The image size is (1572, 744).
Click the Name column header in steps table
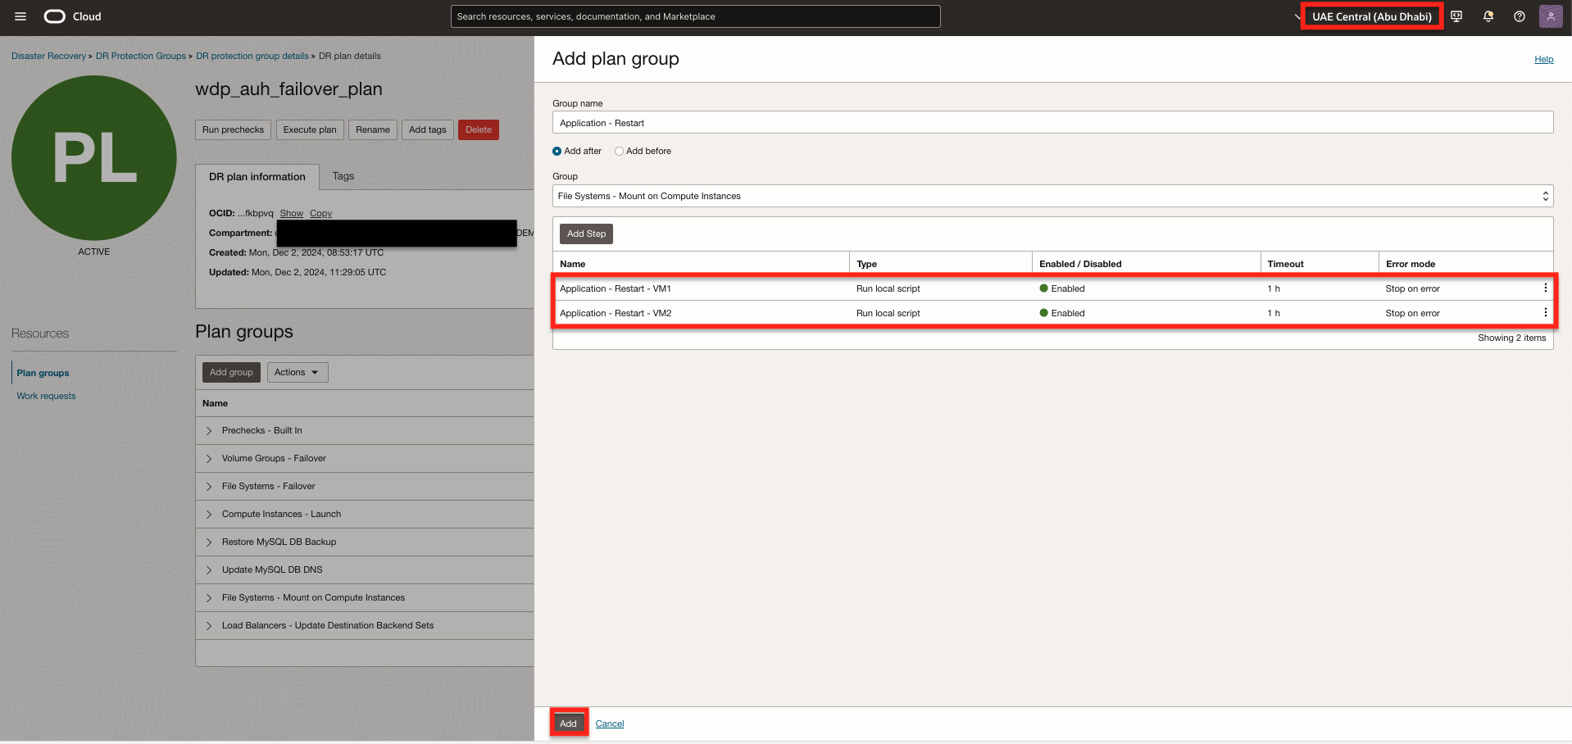click(x=573, y=264)
